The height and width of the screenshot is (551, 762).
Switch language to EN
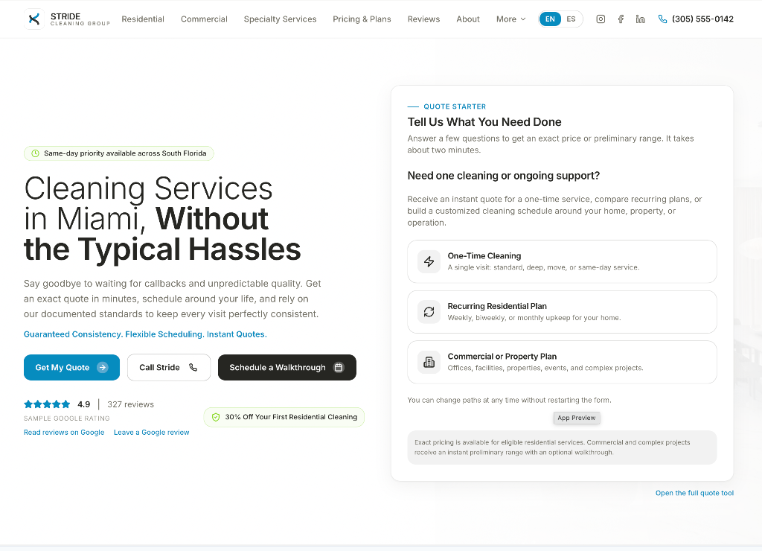point(550,19)
